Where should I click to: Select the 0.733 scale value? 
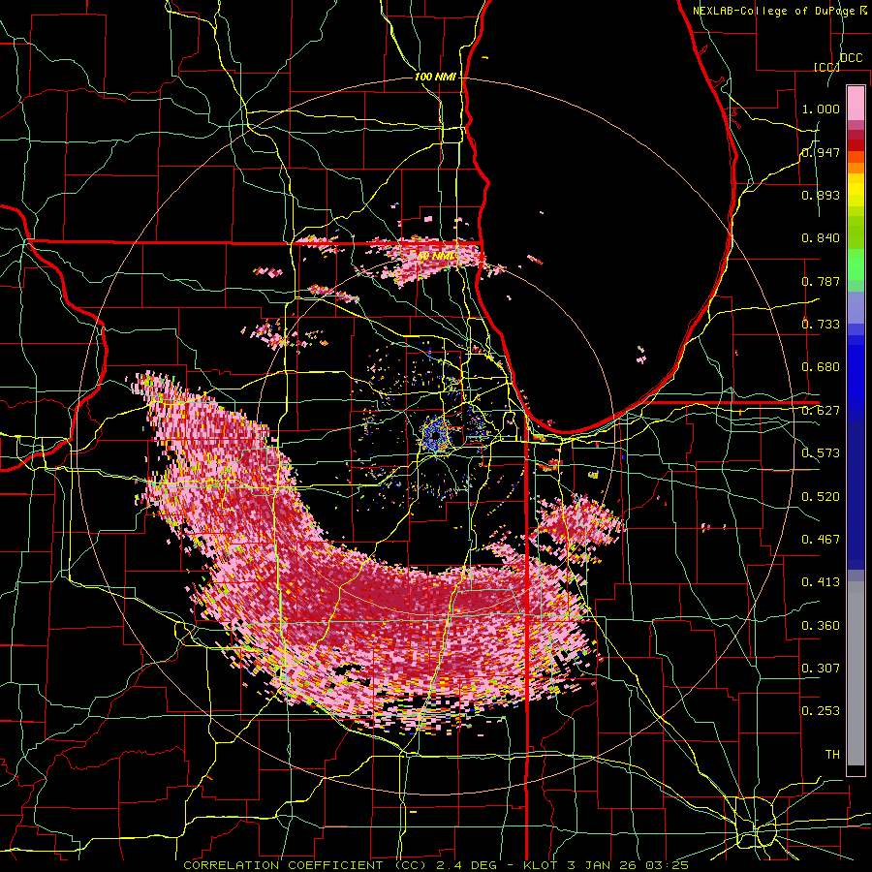click(x=821, y=325)
